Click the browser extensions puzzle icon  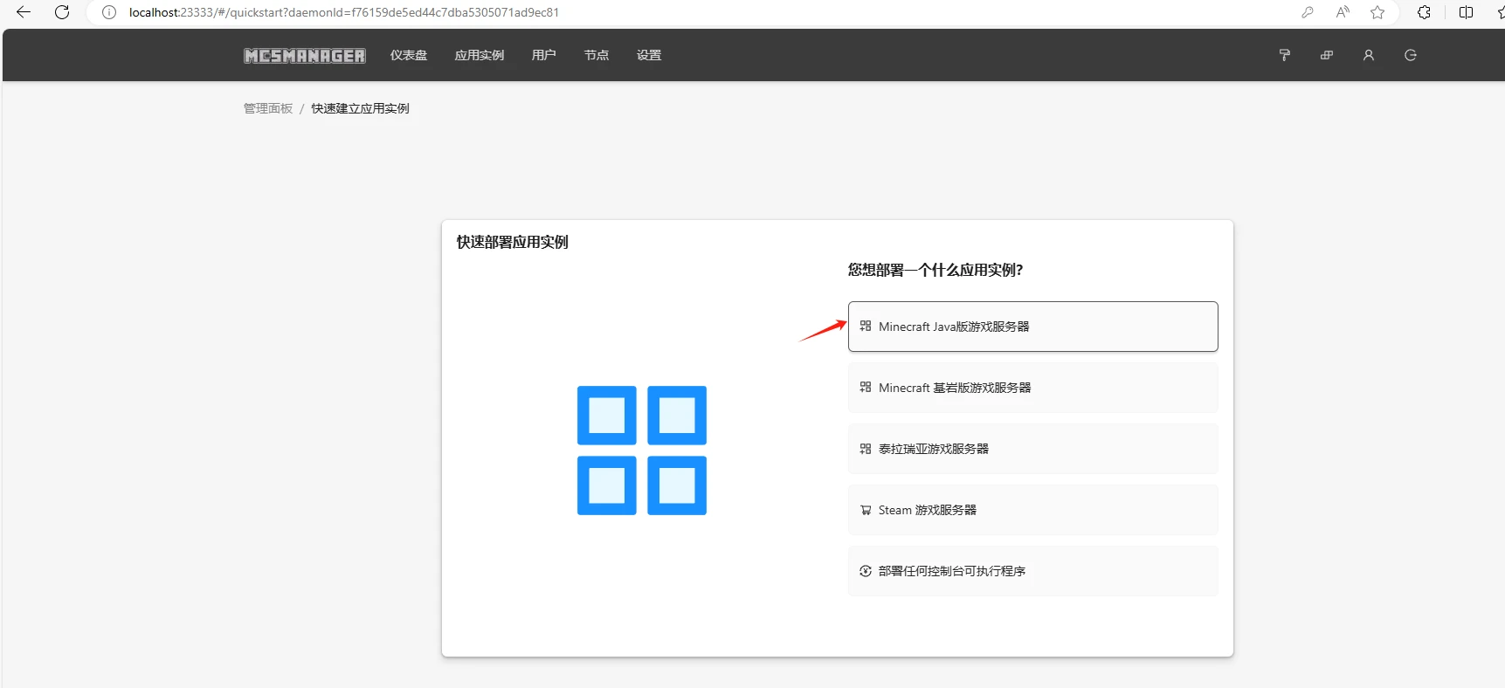click(1424, 12)
